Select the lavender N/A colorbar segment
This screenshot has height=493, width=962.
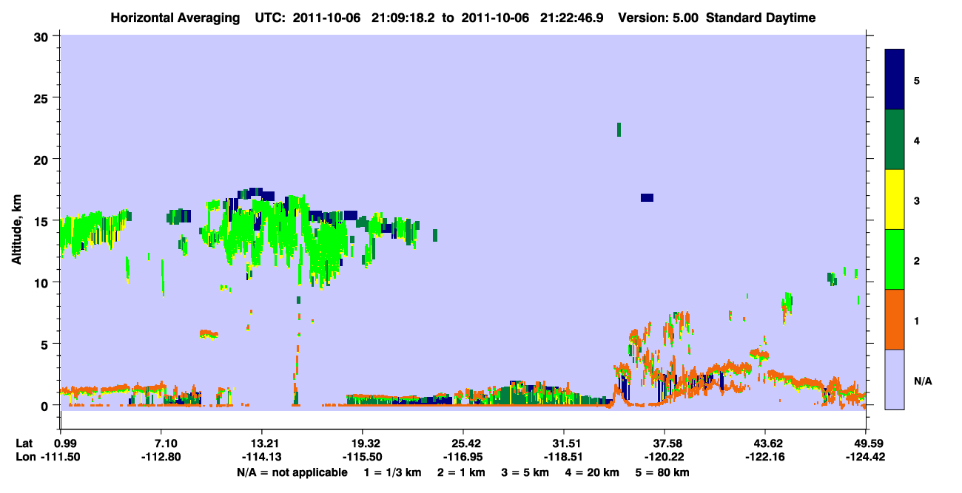(895, 379)
